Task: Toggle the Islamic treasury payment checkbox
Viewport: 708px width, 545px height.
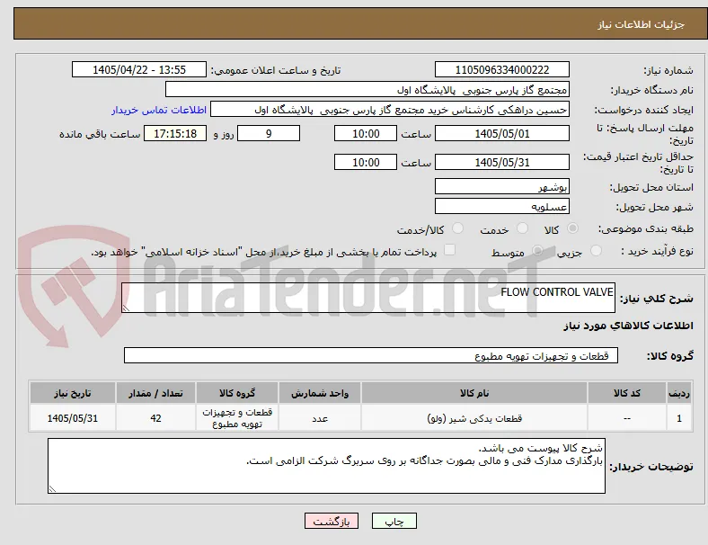Action: 449,250
